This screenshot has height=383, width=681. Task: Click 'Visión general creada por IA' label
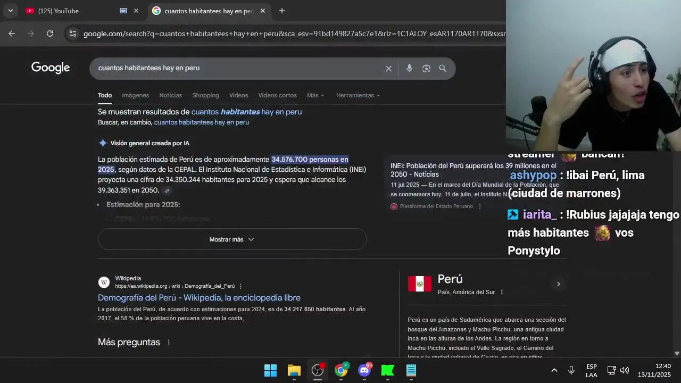coord(150,143)
